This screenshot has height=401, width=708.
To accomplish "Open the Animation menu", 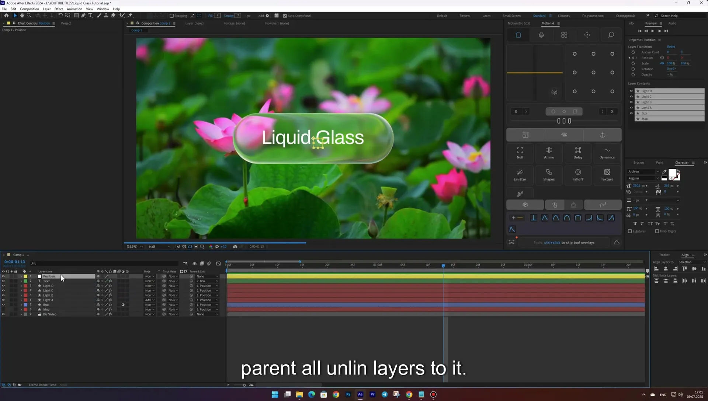I will coord(74,9).
